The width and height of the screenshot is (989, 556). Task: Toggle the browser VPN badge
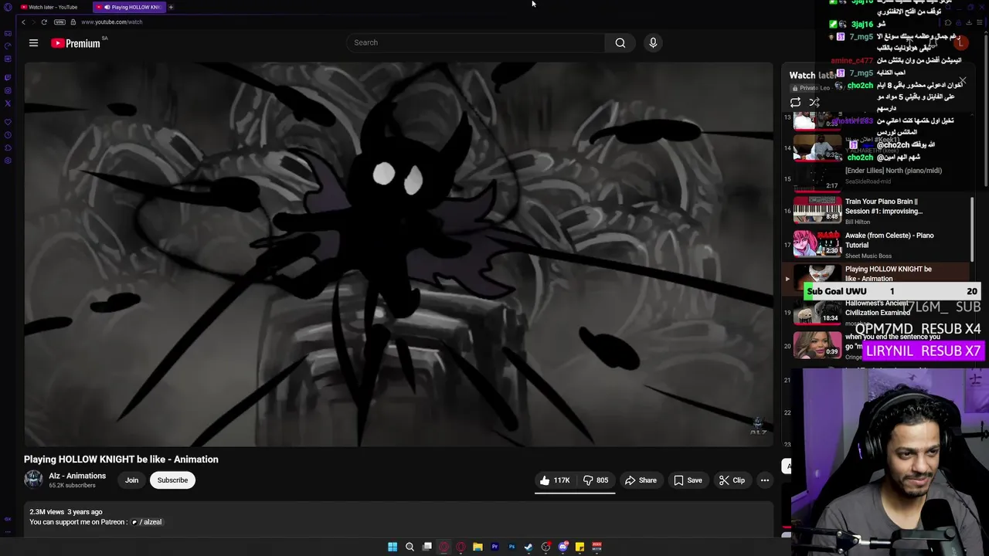click(59, 22)
